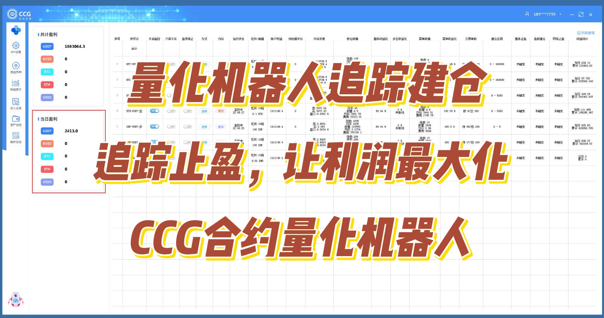Select the ETH-USDT-空 currency pair cell
Screen dimensions: 604x318
tap(134, 111)
